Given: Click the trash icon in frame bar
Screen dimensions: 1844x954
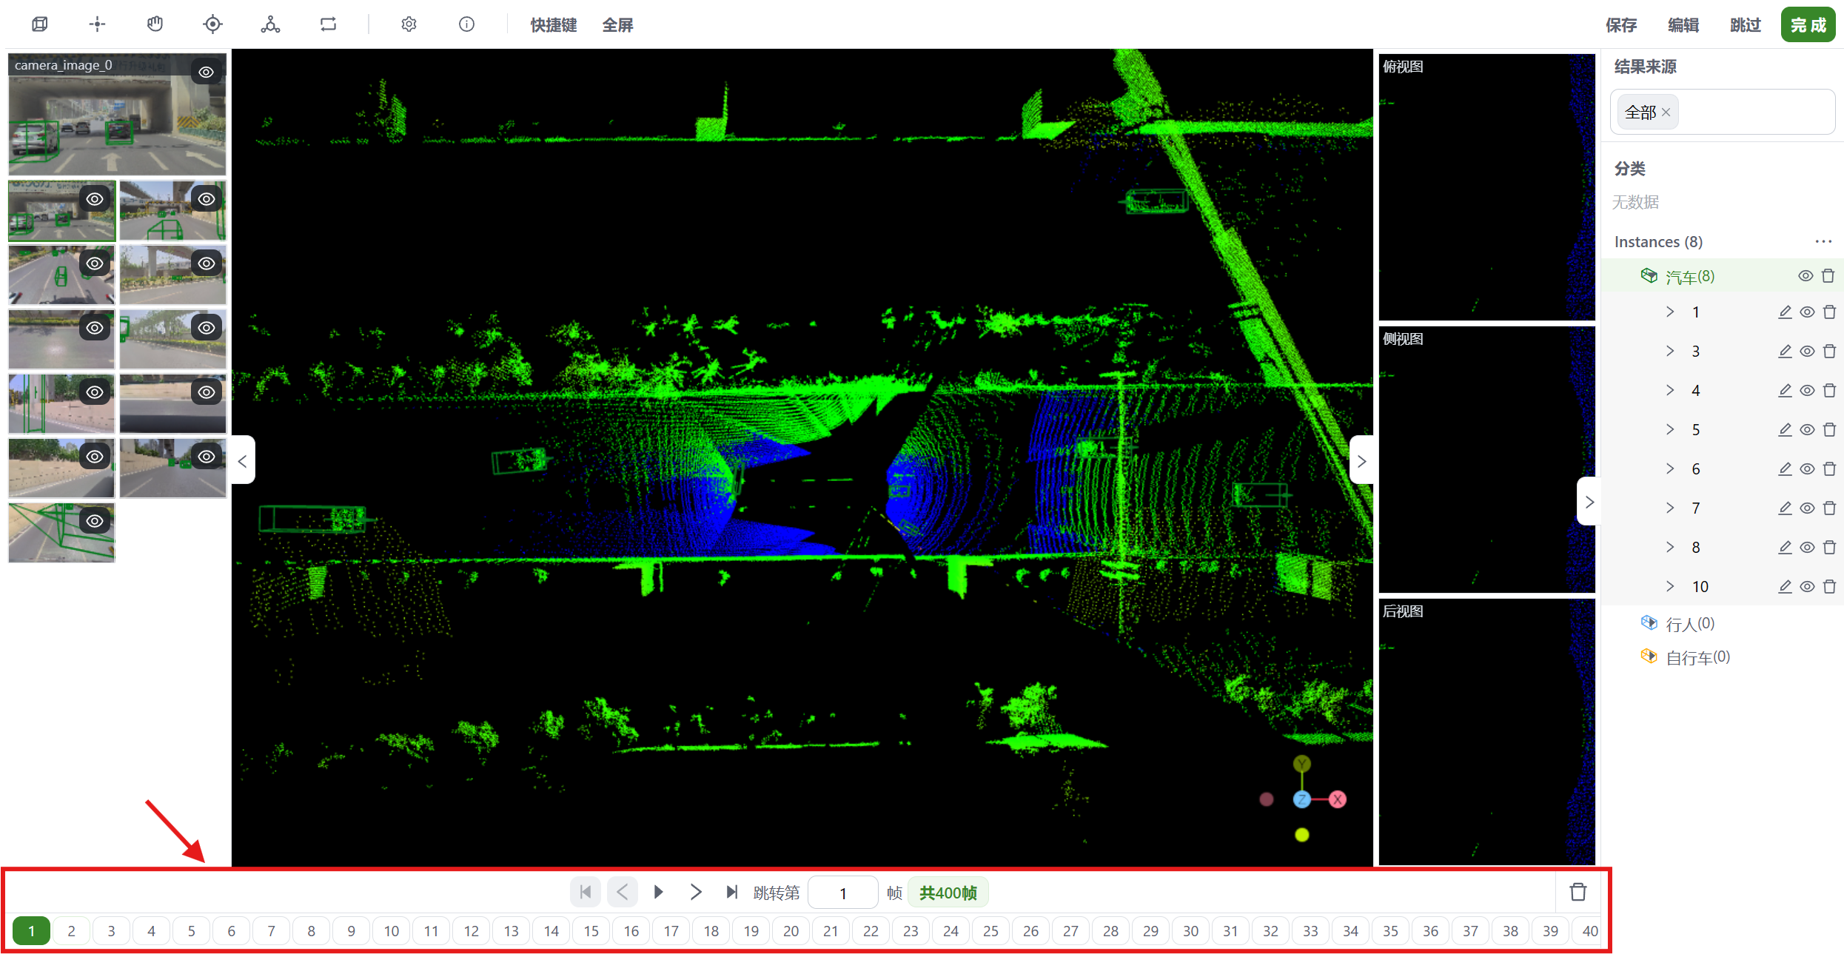Looking at the screenshot, I should [1578, 892].
